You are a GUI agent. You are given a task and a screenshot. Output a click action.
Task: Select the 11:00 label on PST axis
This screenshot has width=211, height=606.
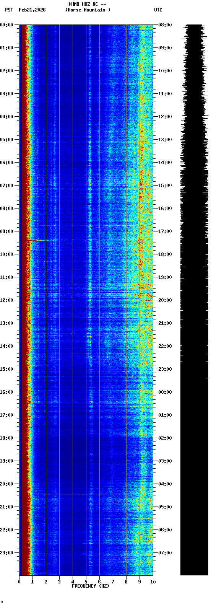7,277
